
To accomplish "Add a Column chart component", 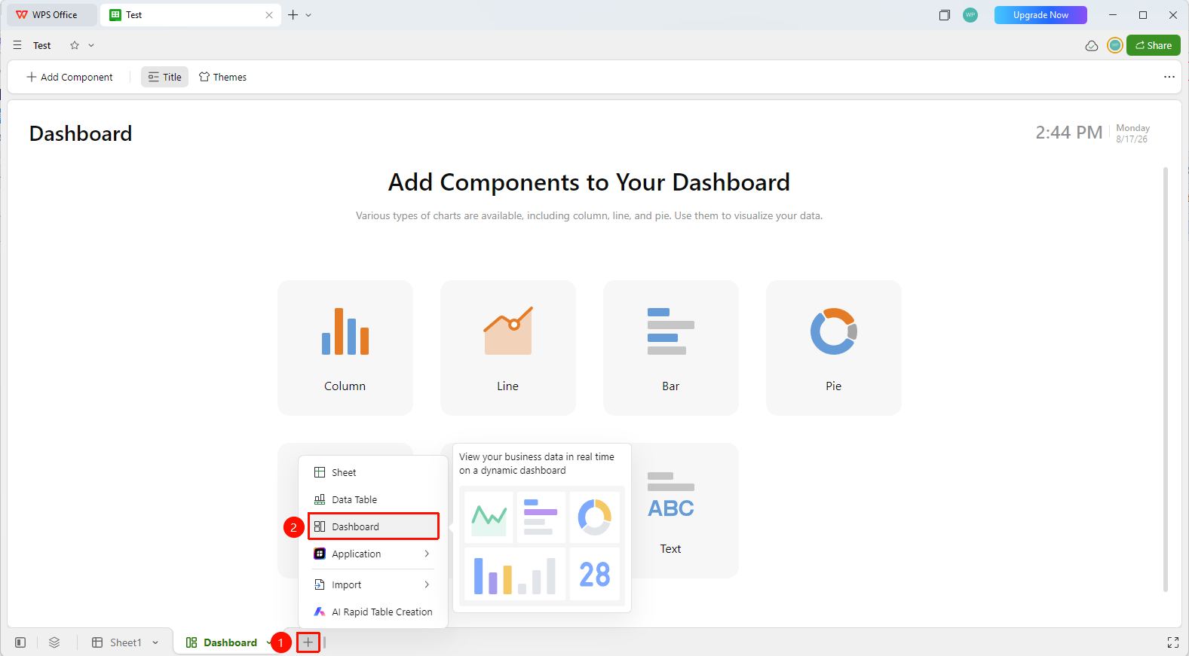I will pyautogui.click(x=345, y=348).
